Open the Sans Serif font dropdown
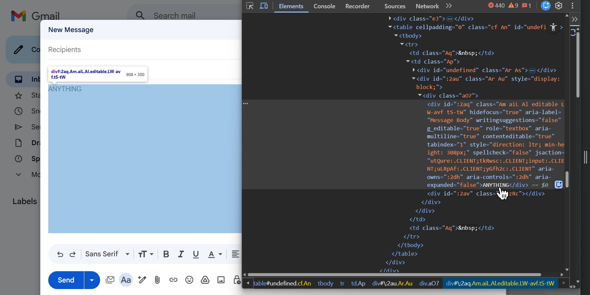 (107, 254)
